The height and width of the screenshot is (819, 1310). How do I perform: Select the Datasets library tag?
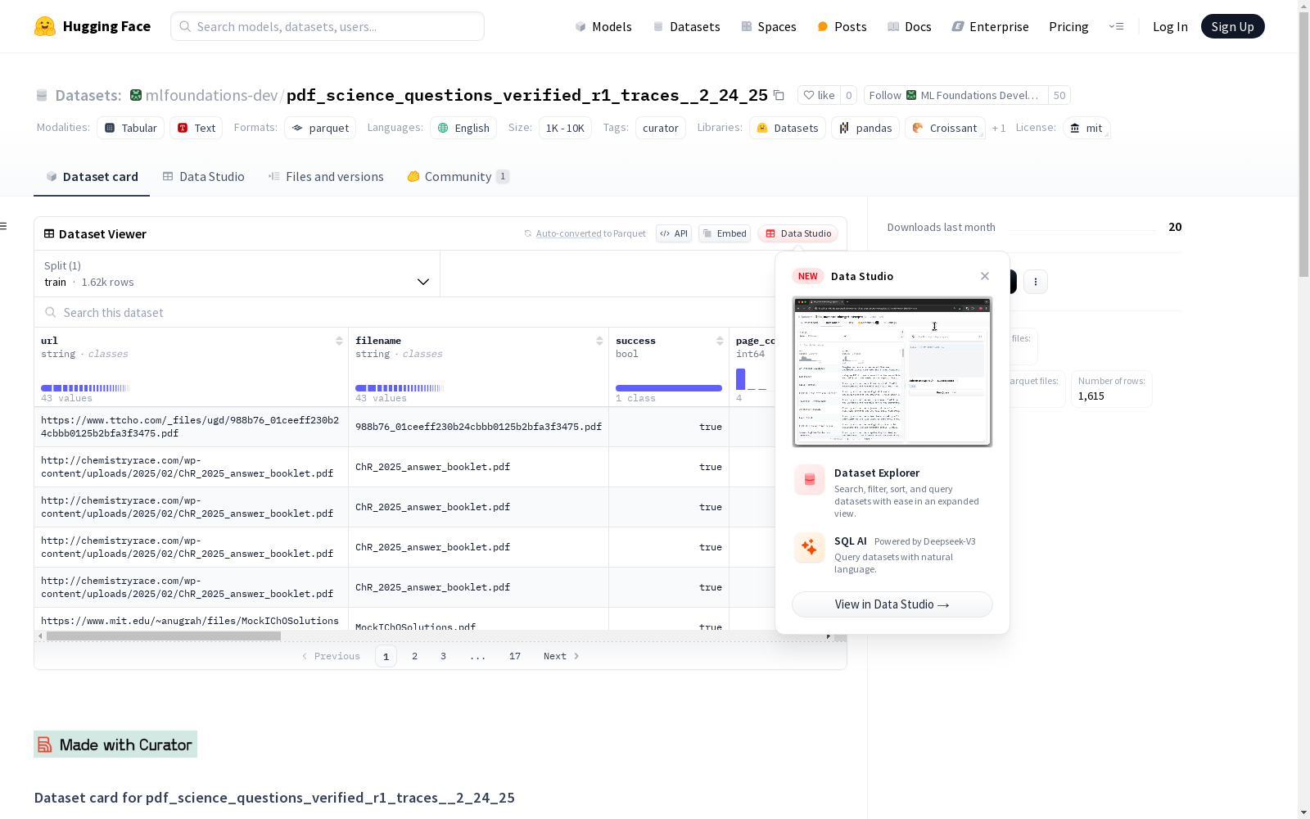click(788, 128)
